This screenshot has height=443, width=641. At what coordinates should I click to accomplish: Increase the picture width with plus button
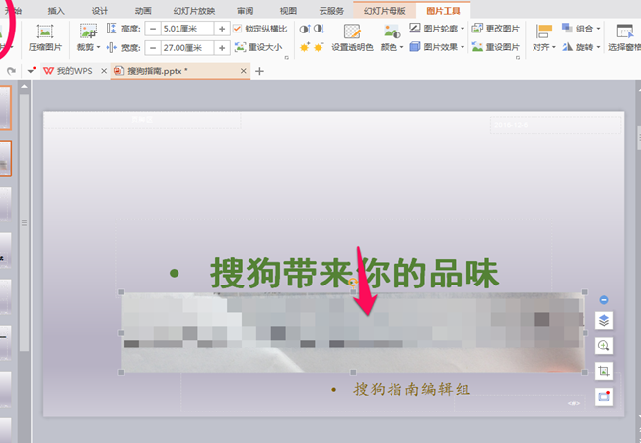pos(222,48)
